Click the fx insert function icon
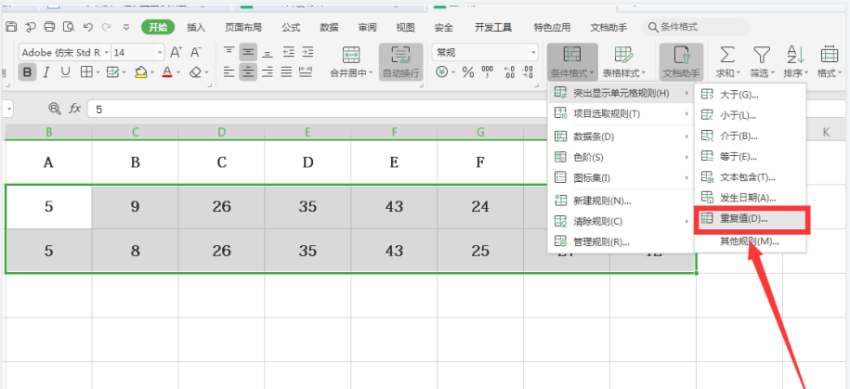850x389 pixels. pyautogui.click(x=75, y=109)
